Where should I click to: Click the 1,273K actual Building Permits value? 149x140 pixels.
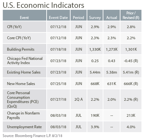[x=112, y=49]
